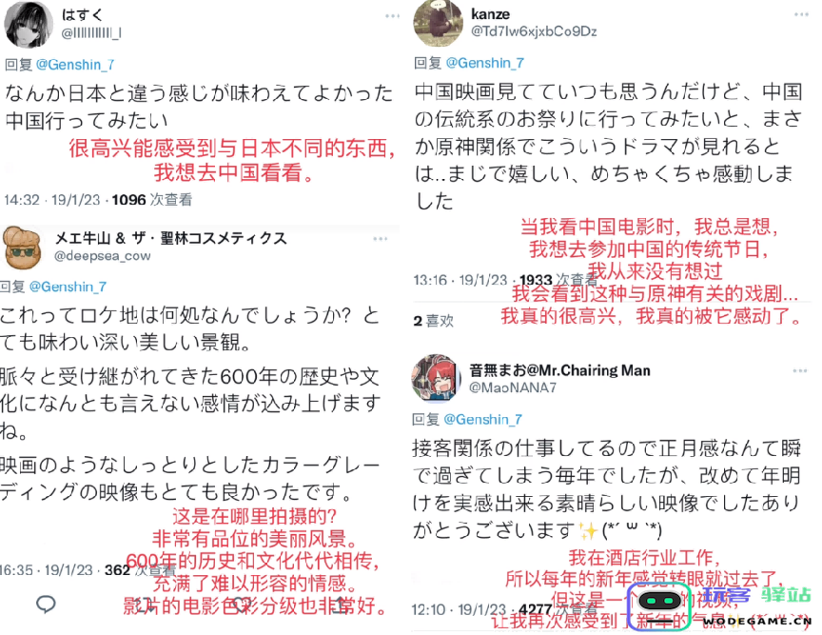Viewport: 822px width, 635px height.
Task: Open @Genshin_7 link in deepsea_cow reply
Action: point(68,287)
